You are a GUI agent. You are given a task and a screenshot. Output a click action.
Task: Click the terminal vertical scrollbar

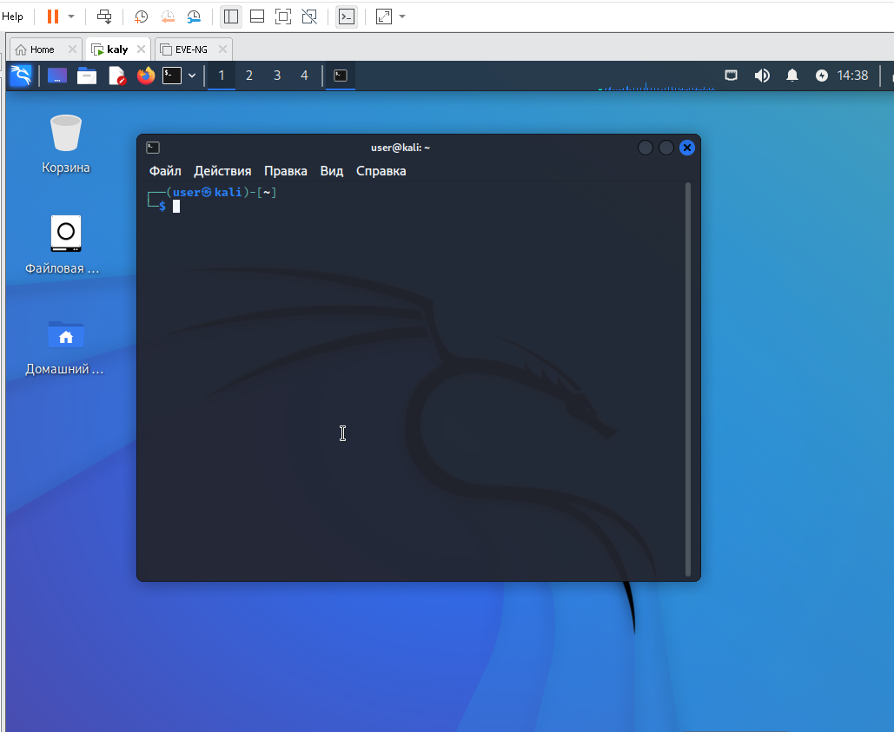(688, 379)
